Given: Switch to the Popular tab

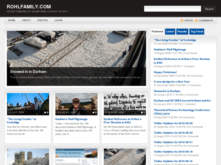Looking at the screenshot, I should click(182, 31).
